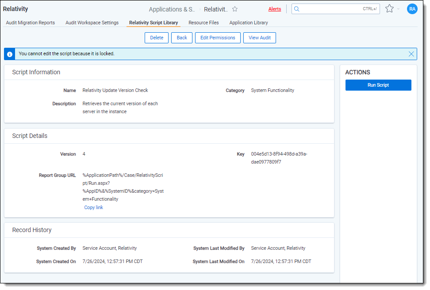Image resolution: width=430 pixels, height=290 pixels.
Task: Dismiss the locked script notification banner
Action: (411, 54)
